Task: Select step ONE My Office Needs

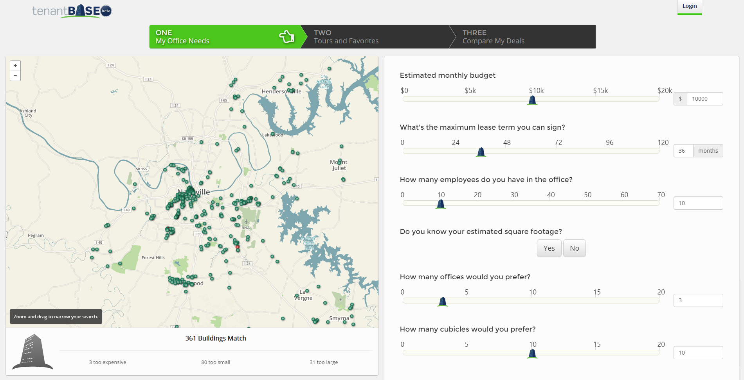Action: pyautogui.click(x=225, y=37)
